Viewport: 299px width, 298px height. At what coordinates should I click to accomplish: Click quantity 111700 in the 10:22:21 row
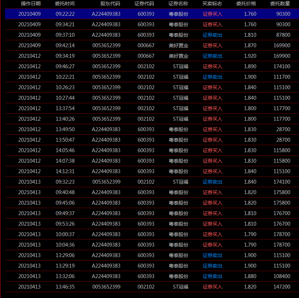point(282,77)
